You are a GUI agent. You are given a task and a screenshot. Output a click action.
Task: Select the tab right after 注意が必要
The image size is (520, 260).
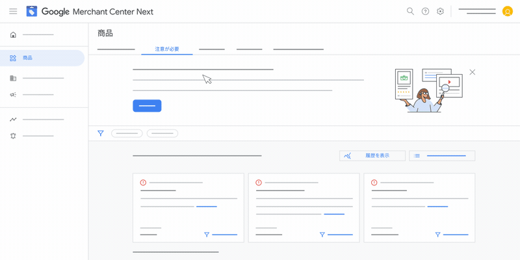pyautogui.click(x=212, y=49)
